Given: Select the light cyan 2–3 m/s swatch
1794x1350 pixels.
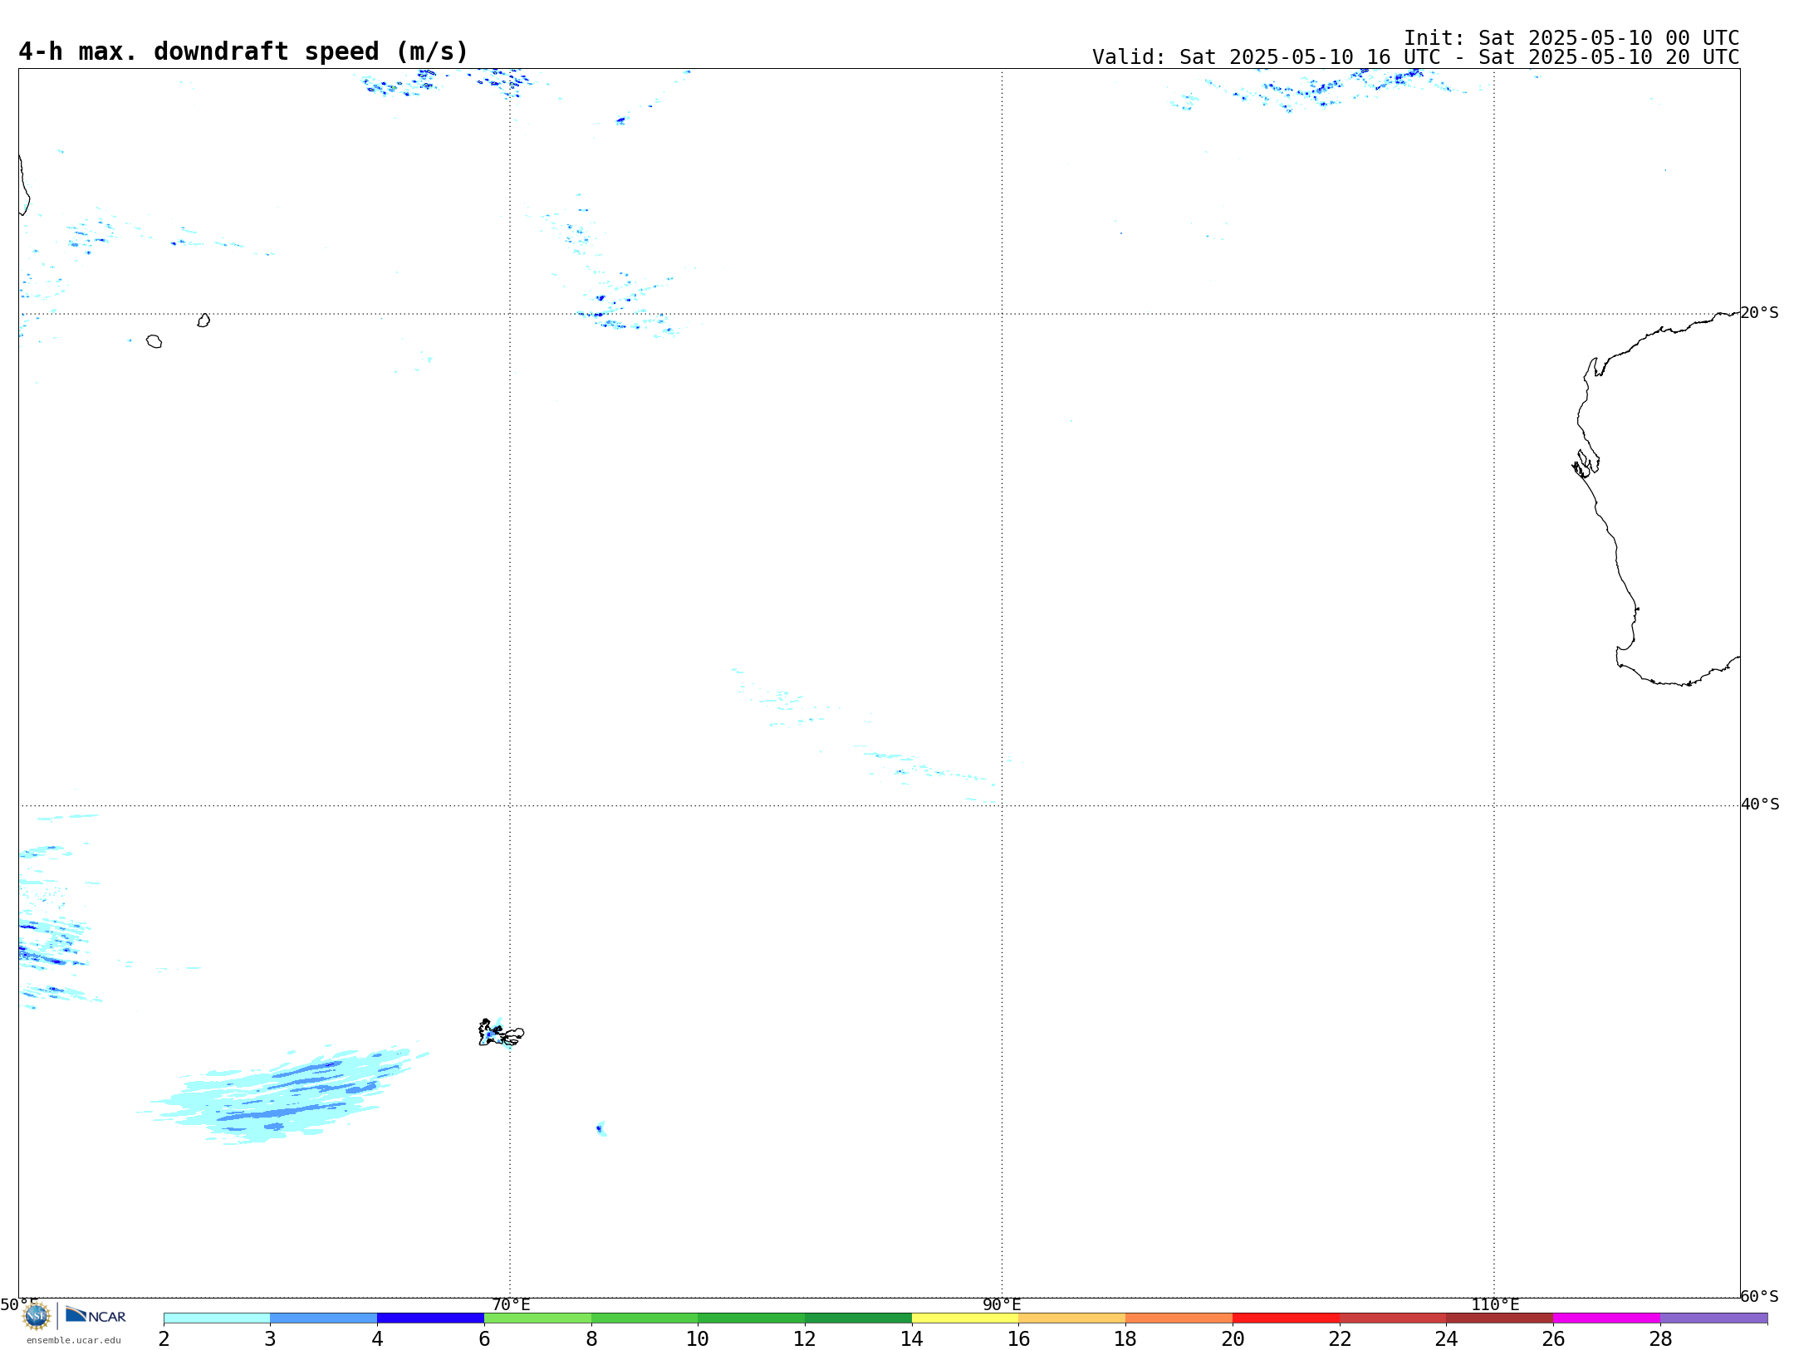Looking at the screenshot, I should [217, 1318].
